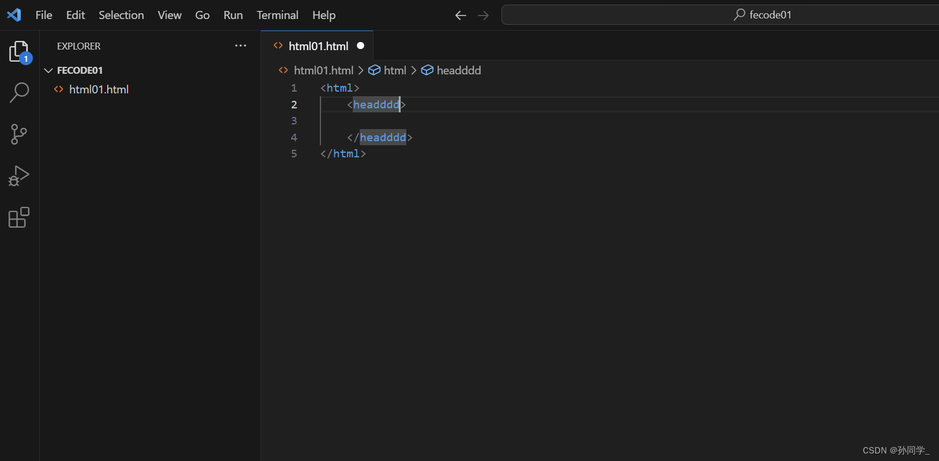Click the opening <headddd> tag on line 2
Screen dimensions: 939x461
[x=376, y=104]
